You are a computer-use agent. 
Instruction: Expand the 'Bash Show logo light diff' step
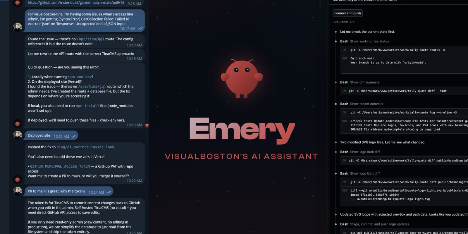[360, 173]
